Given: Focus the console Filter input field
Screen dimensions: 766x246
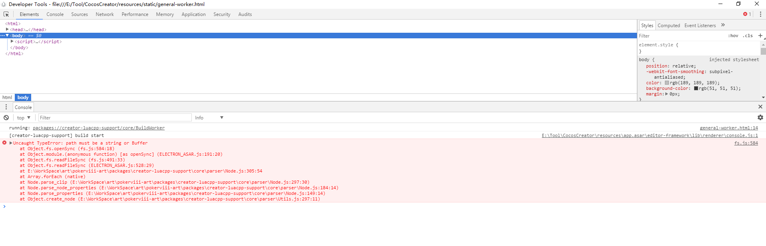Looking at the screenshot, I should click(115, 118).
